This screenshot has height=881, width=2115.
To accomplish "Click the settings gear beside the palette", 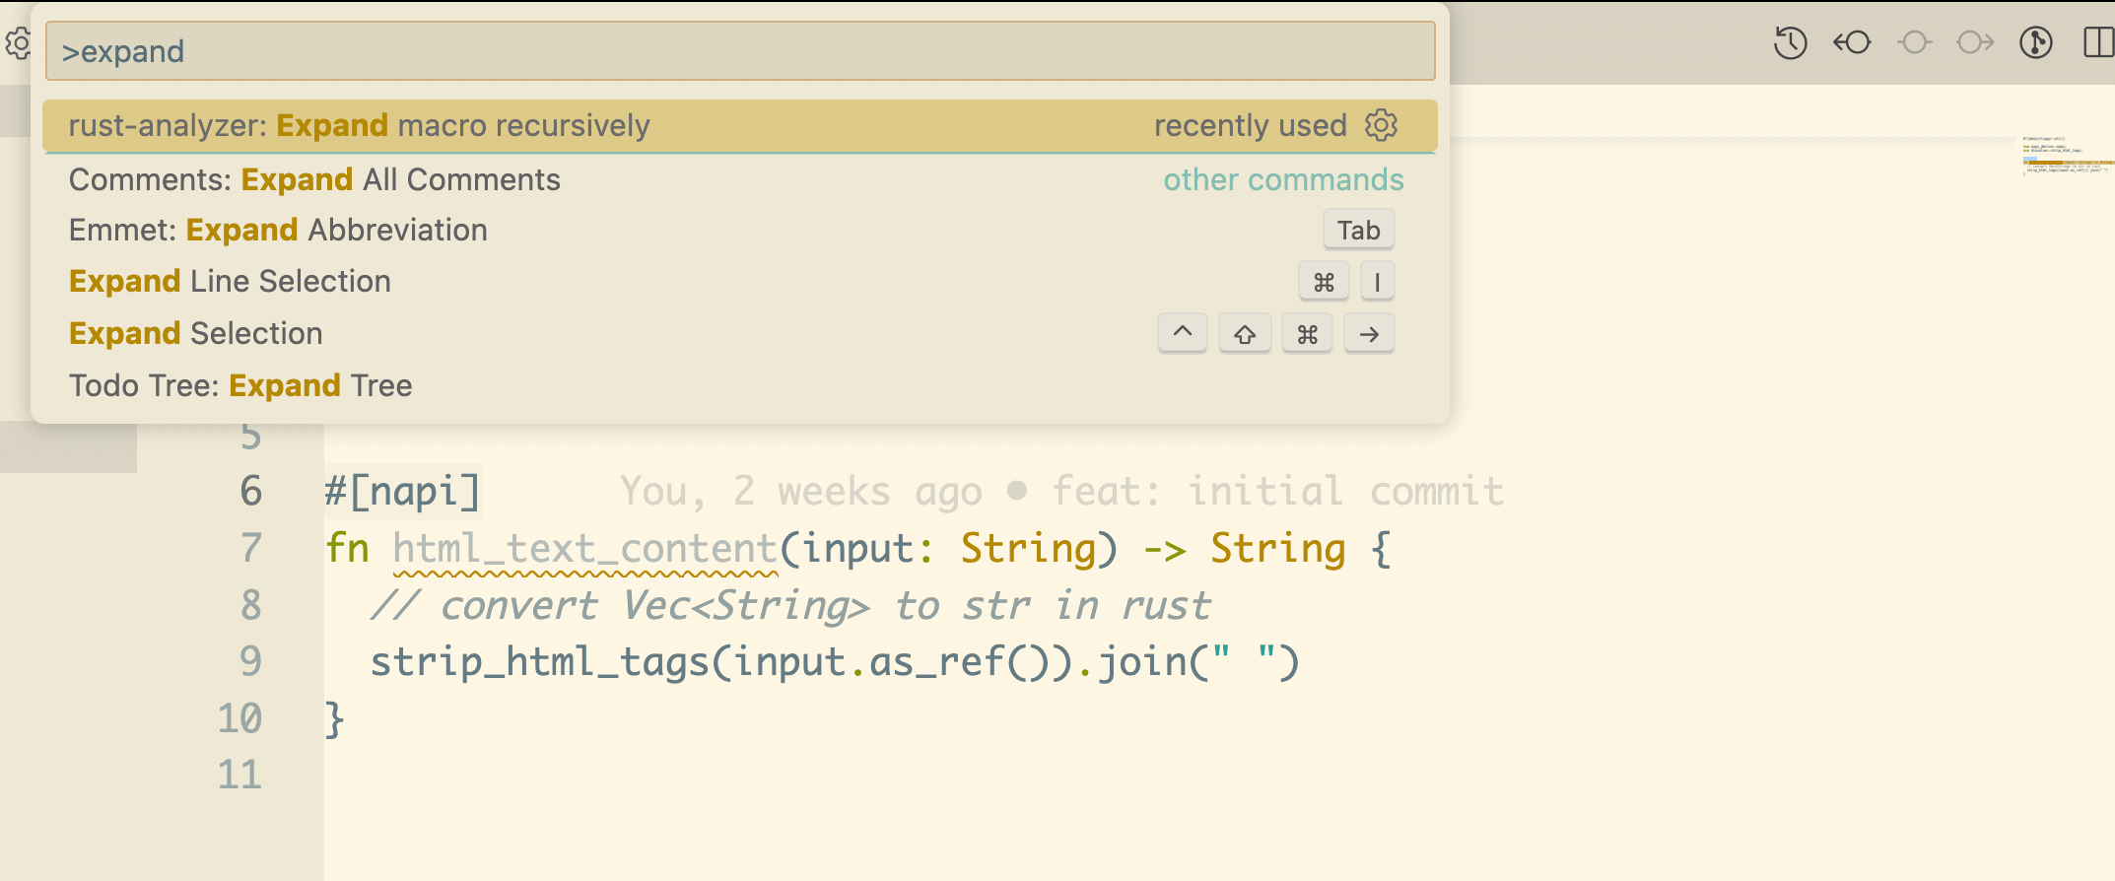I will (x=18, y=43).
